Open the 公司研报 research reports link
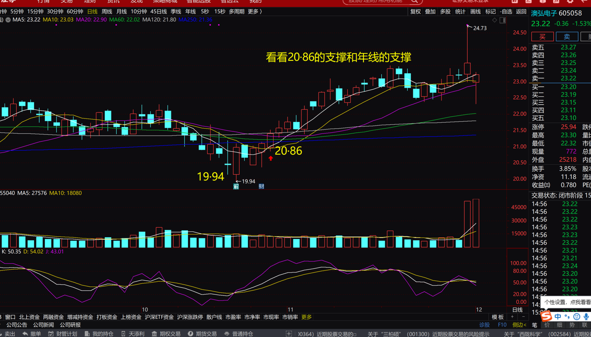The width and height of the screenshot is (591, 337). (x=70, y=325)
